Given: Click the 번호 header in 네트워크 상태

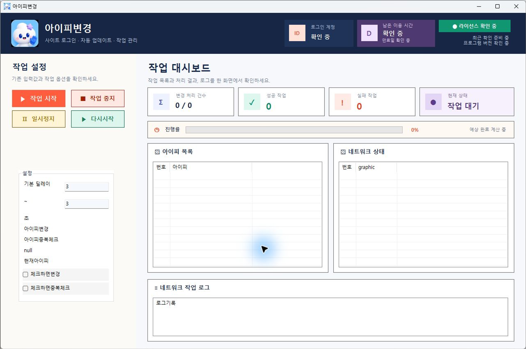Looking at the screenshot, I should tap(347, 167).
